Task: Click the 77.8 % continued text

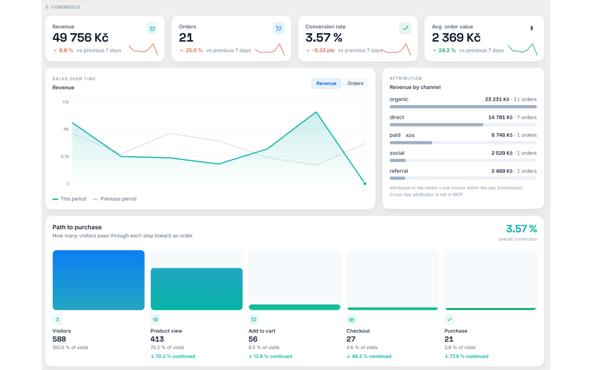Action: [x=467, y=357]
